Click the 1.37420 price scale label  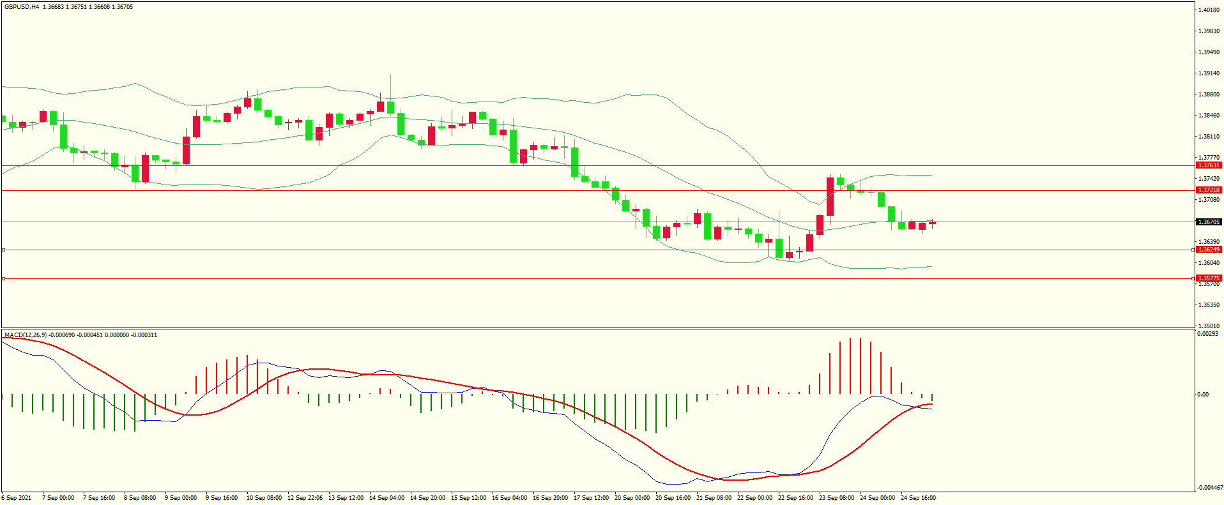point(1209,179)
